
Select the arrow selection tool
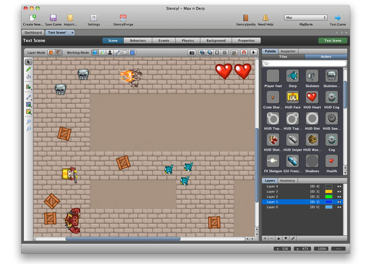coord(29,62)
